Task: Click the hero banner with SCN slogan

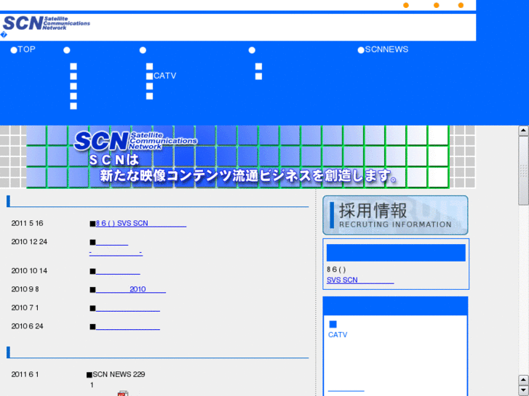Action: tap(238, 157)
